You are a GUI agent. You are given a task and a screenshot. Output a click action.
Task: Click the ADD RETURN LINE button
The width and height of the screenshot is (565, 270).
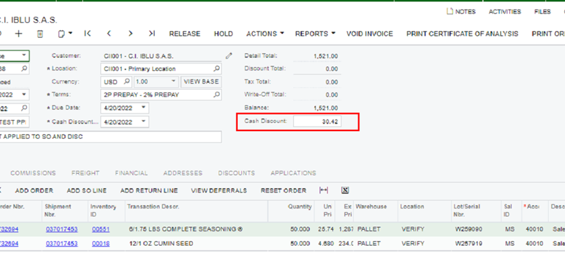149,191
